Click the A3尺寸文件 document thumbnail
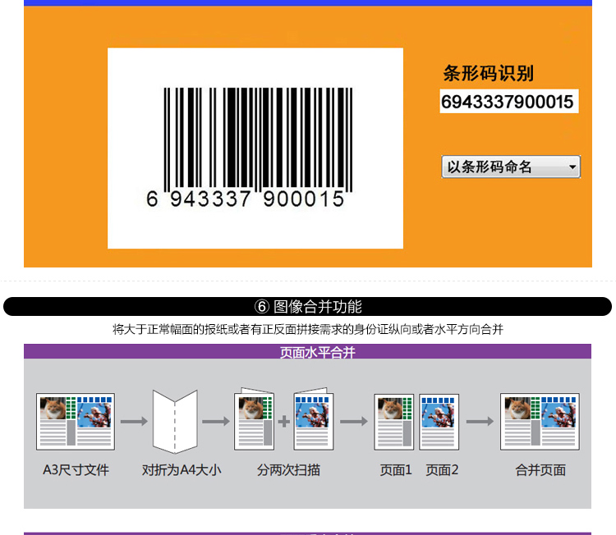Screen dimensions: 616x535 (x=76, y=421)
